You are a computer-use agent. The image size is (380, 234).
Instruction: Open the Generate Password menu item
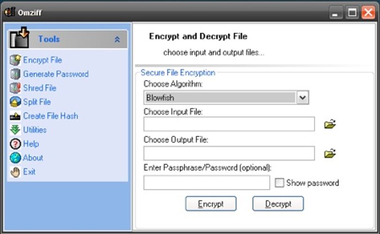tap(56, 74)
